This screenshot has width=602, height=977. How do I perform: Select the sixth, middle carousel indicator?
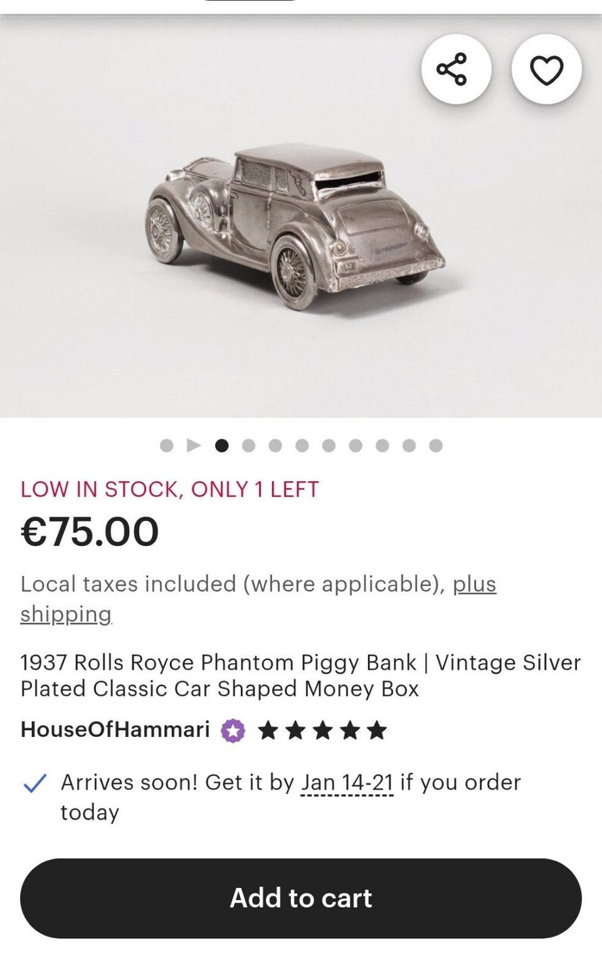(302, 446)
